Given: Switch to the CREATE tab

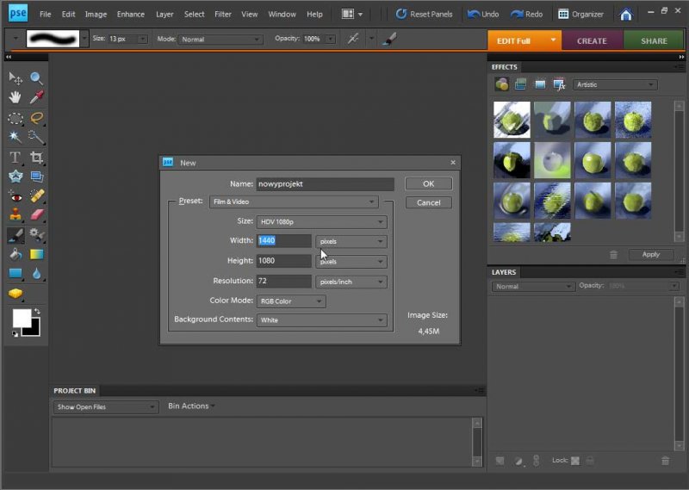Looking at the screenshot, I should 592,40.
